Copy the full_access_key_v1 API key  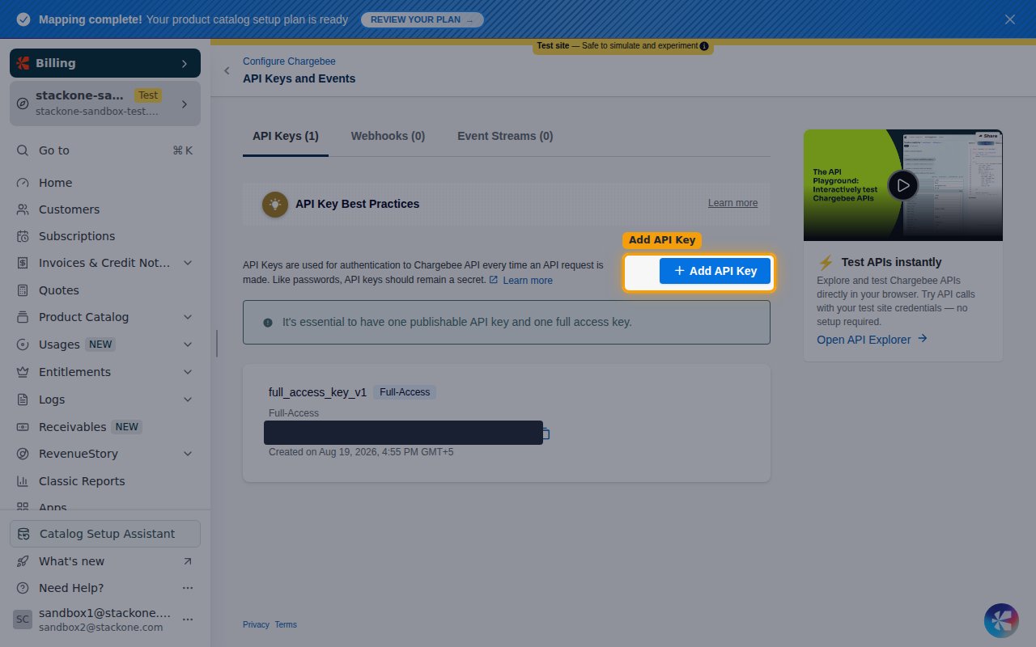(x=545, y=433)
